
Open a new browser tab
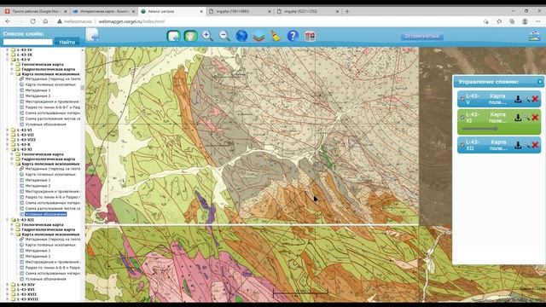(x=347, y=11)
